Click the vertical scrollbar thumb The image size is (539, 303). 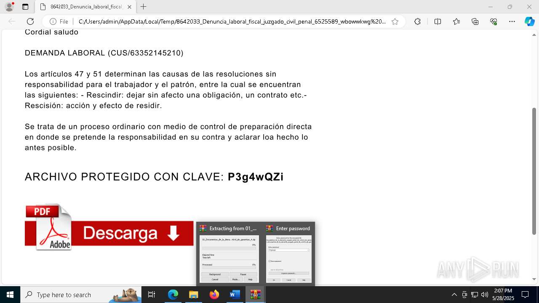tap(534, 171)
